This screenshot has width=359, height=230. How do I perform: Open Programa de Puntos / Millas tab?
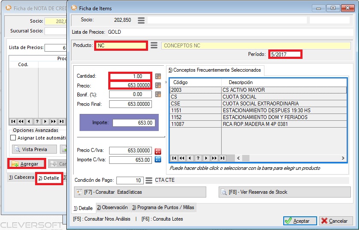[x=163, y=207]
